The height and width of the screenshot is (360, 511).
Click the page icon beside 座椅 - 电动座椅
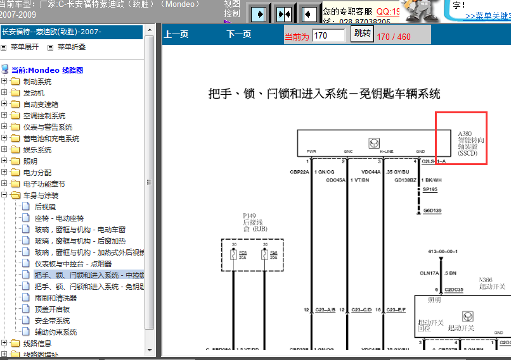(x=26, y=218)
